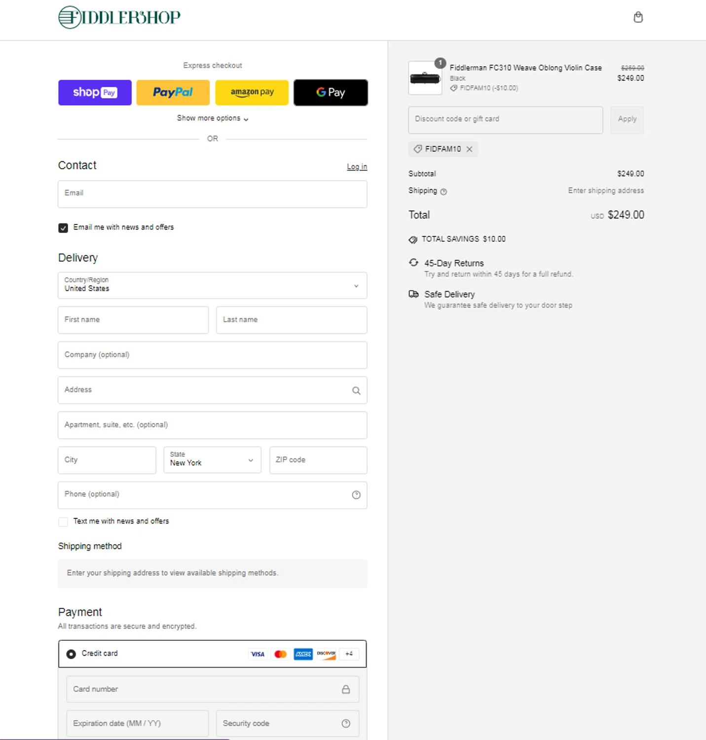Click the TOTAL SAVINGS $10.00 text
This screenshot has height=740, width=706.
463,239
